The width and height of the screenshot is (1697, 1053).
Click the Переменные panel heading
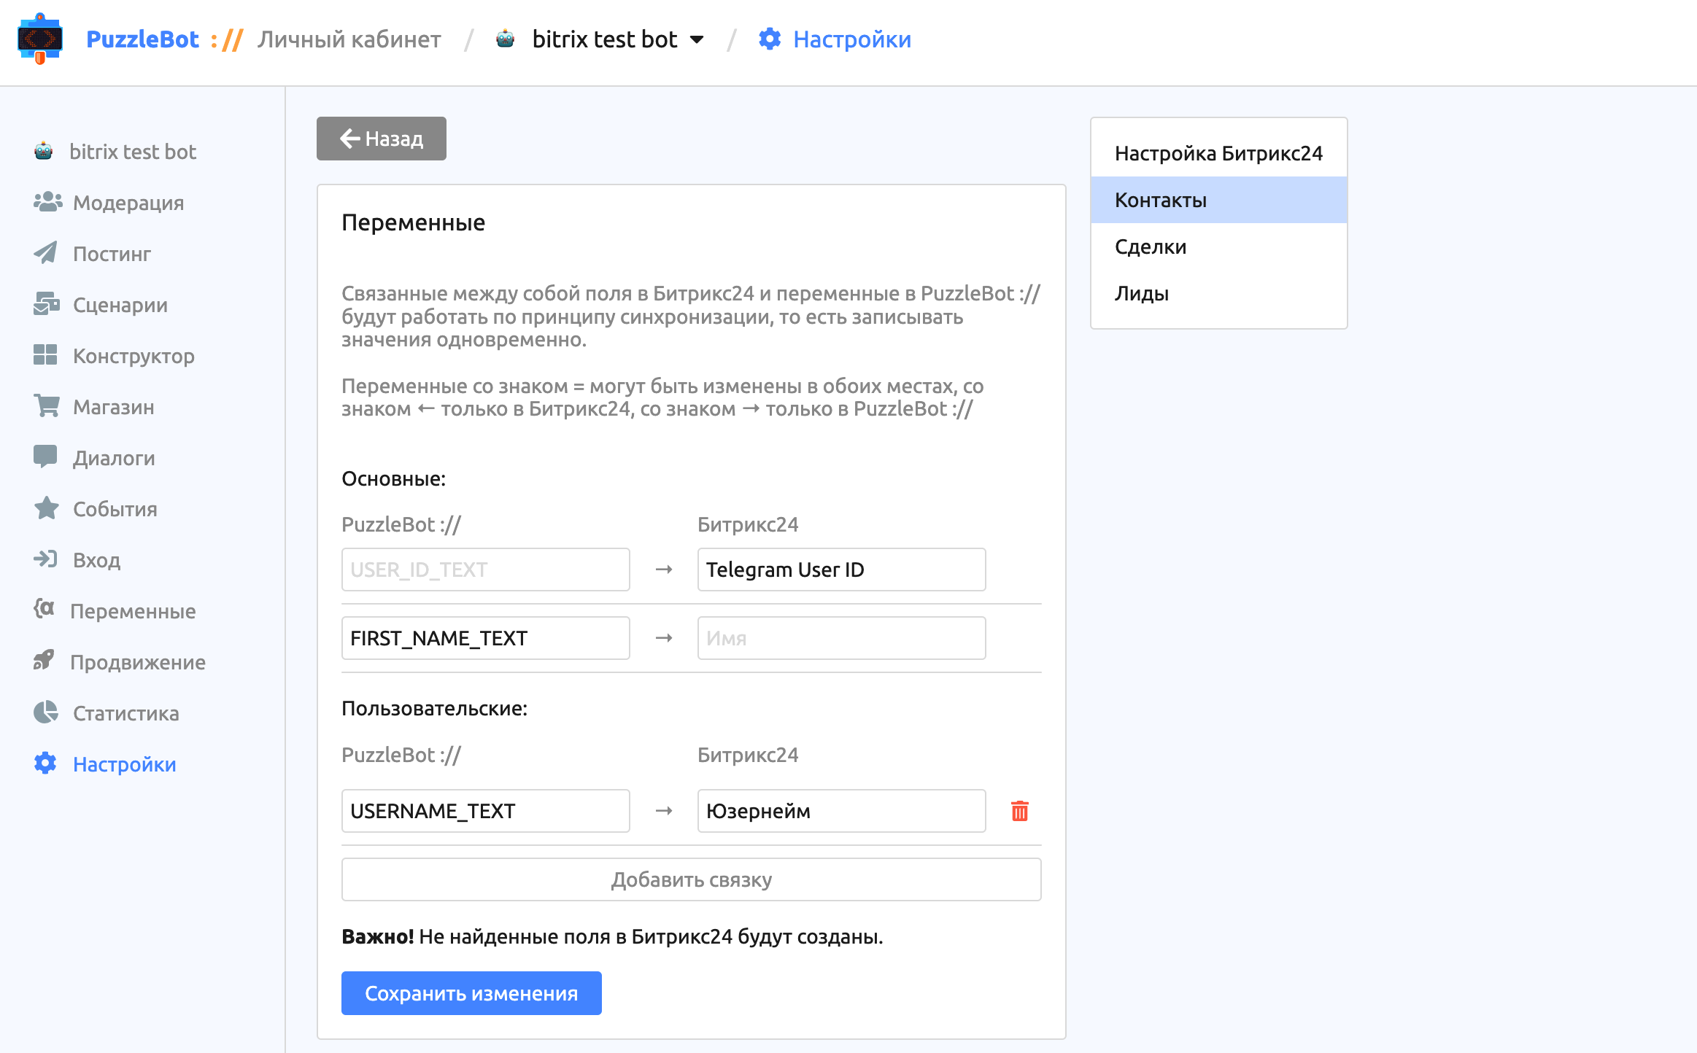(413, 222)
